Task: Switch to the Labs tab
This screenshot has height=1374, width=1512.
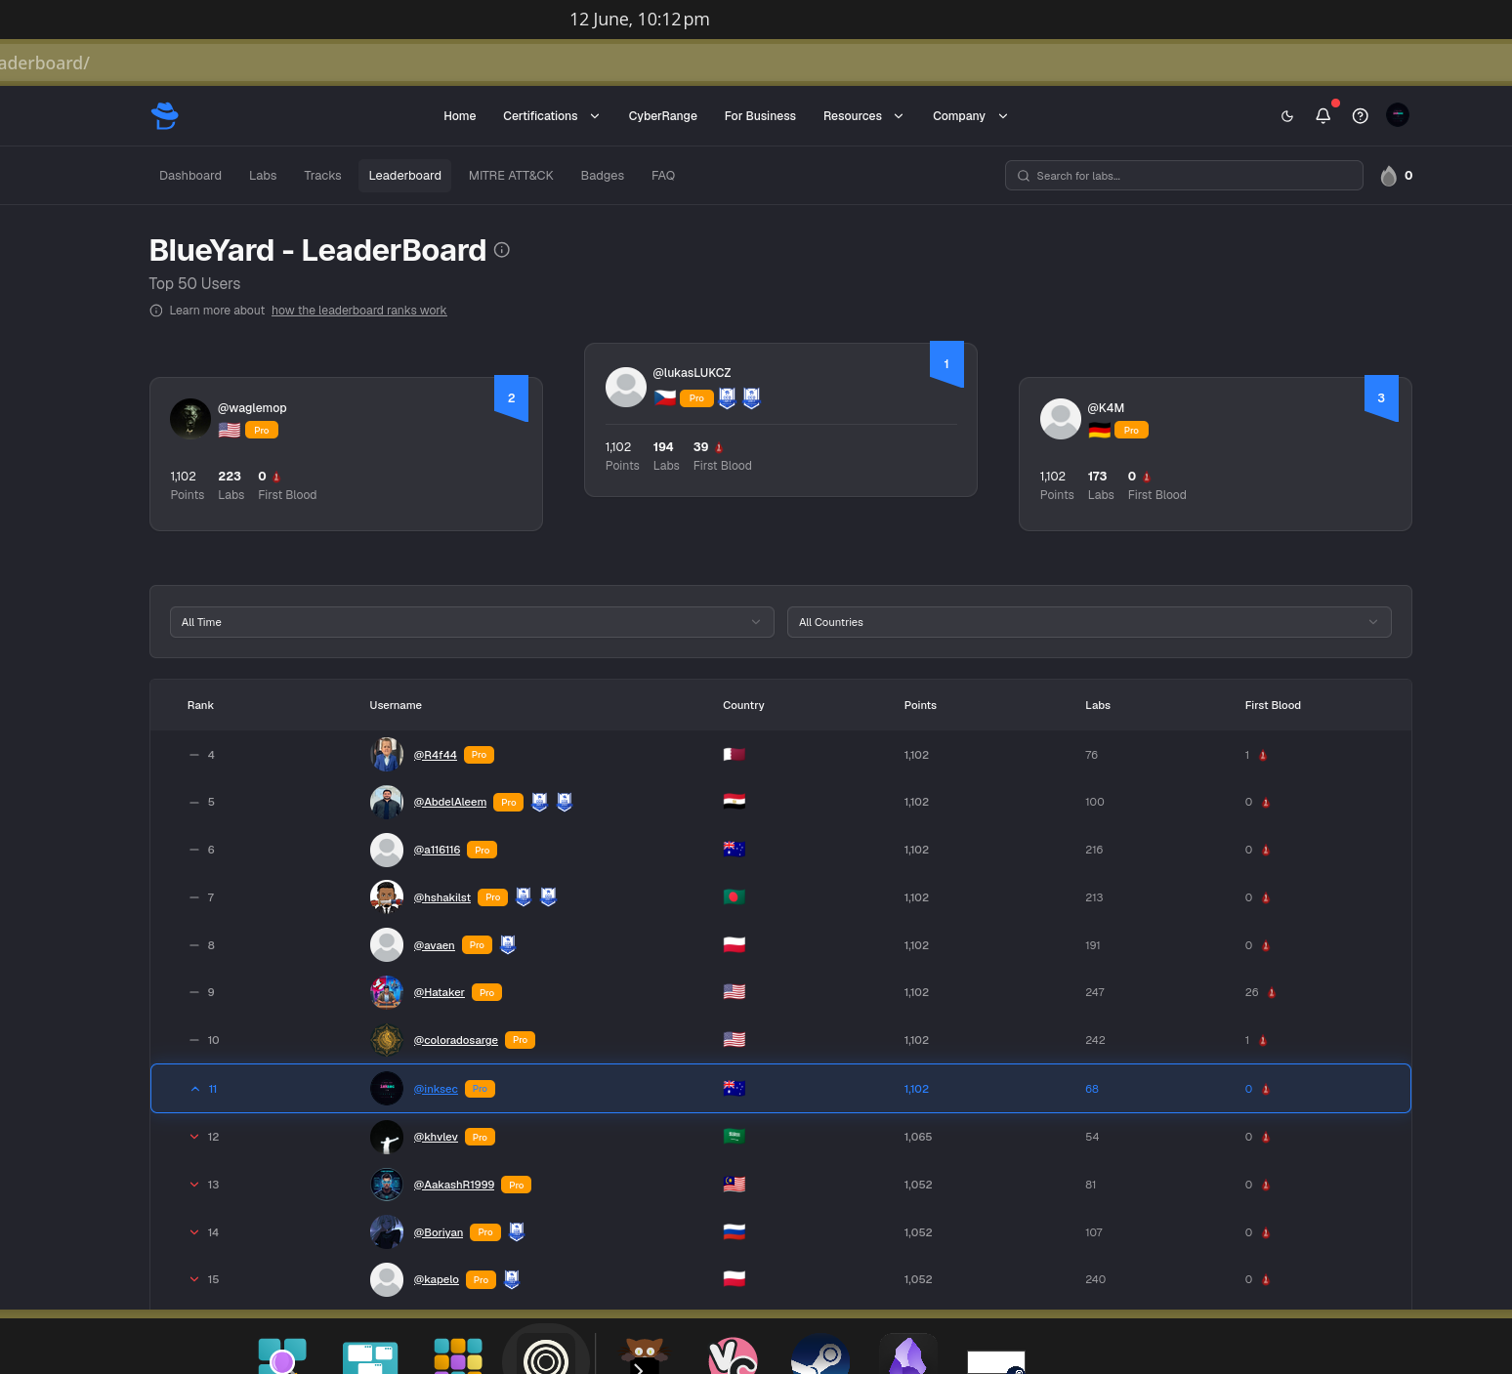Action: pos(263,176)
